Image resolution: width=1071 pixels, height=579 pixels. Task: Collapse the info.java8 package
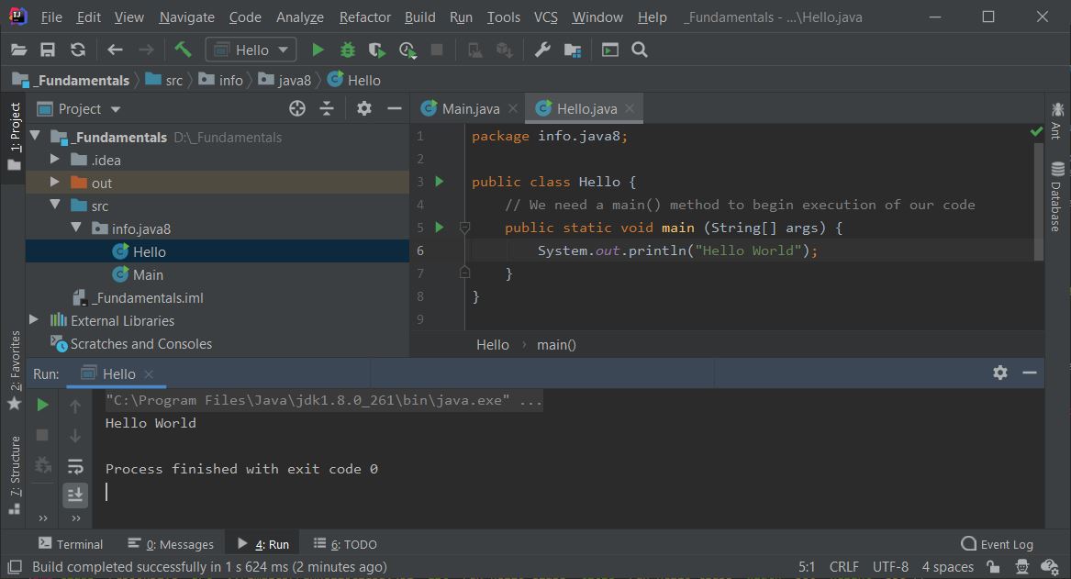click(x=76, y=228)
